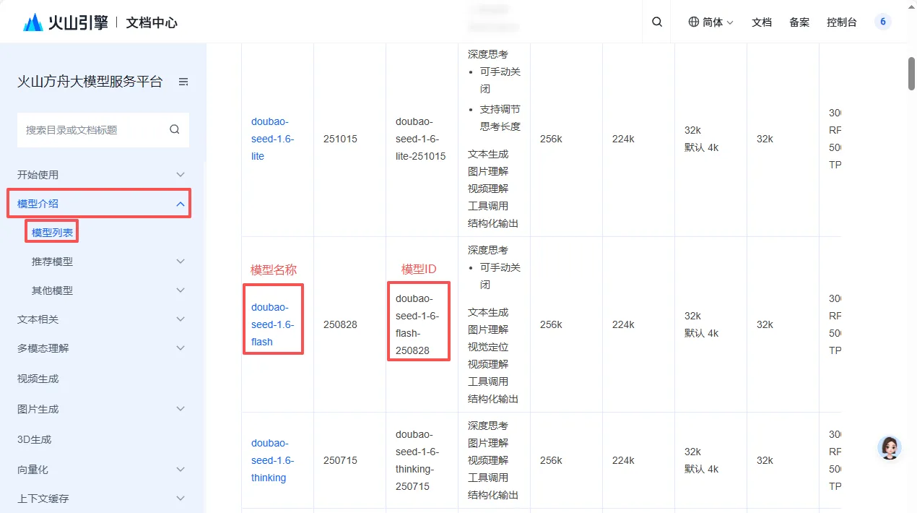This screenshot has width=917, height=513.
Task: Open the 控制台 menu item
Action: (842, 22)
